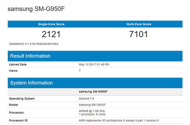Select the Processor ID row label

click(x=18, y=120)
